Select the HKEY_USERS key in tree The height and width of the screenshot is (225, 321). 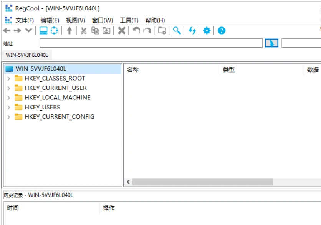point(42,107)
